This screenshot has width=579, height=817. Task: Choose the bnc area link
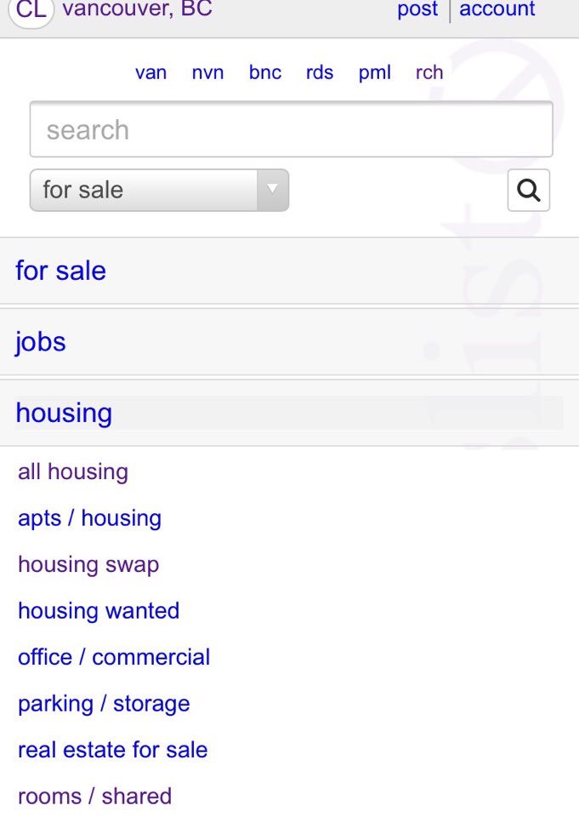coord(265,73)
